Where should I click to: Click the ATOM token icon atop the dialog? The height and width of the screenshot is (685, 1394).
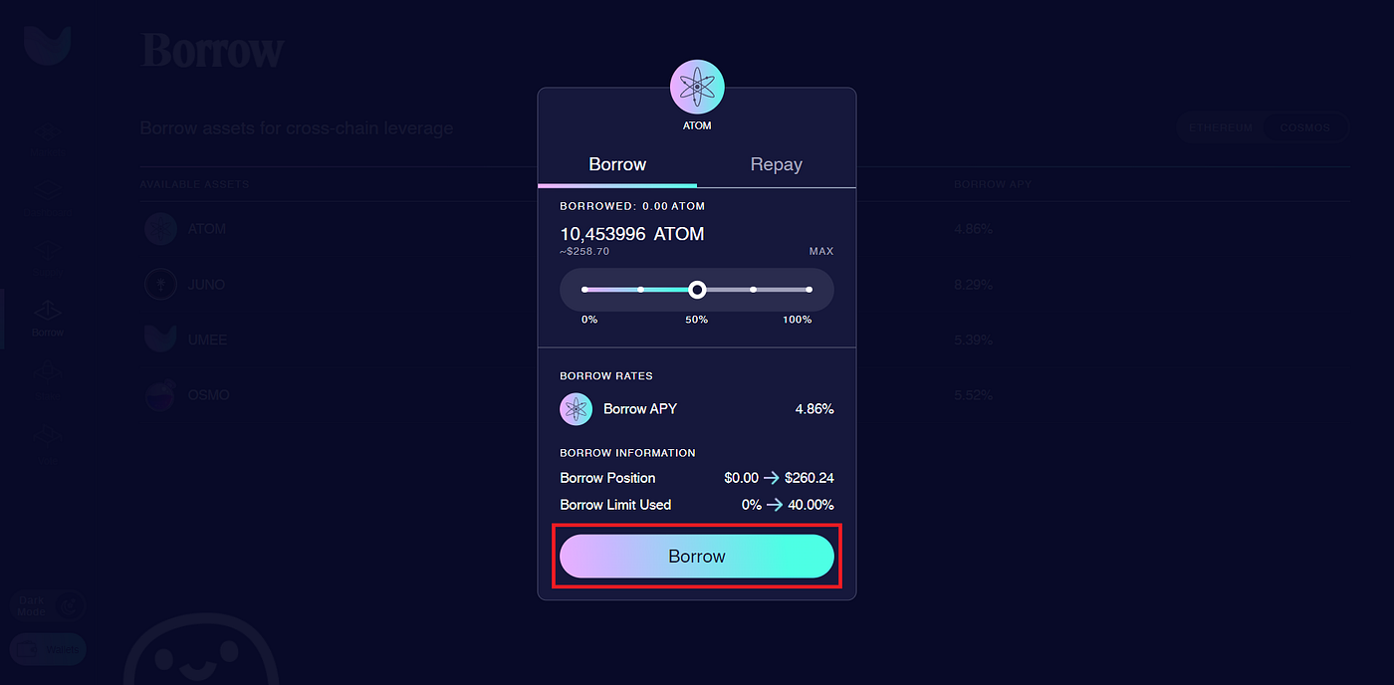[x=697, y=87]
